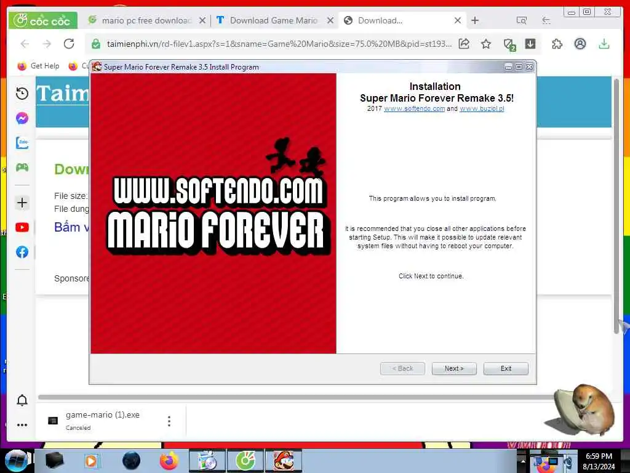Open the ad-block shield icon
The image size is (630, 473).
click(509, 44)
